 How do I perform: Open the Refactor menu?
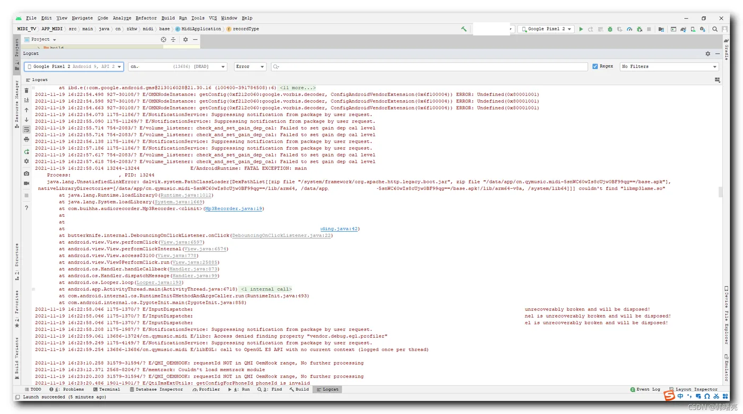tap(146, 18)
